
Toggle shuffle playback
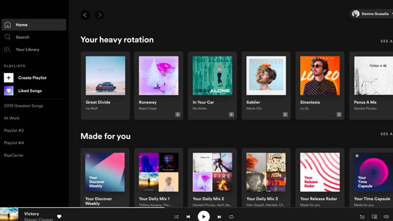(x=176, y=217)
